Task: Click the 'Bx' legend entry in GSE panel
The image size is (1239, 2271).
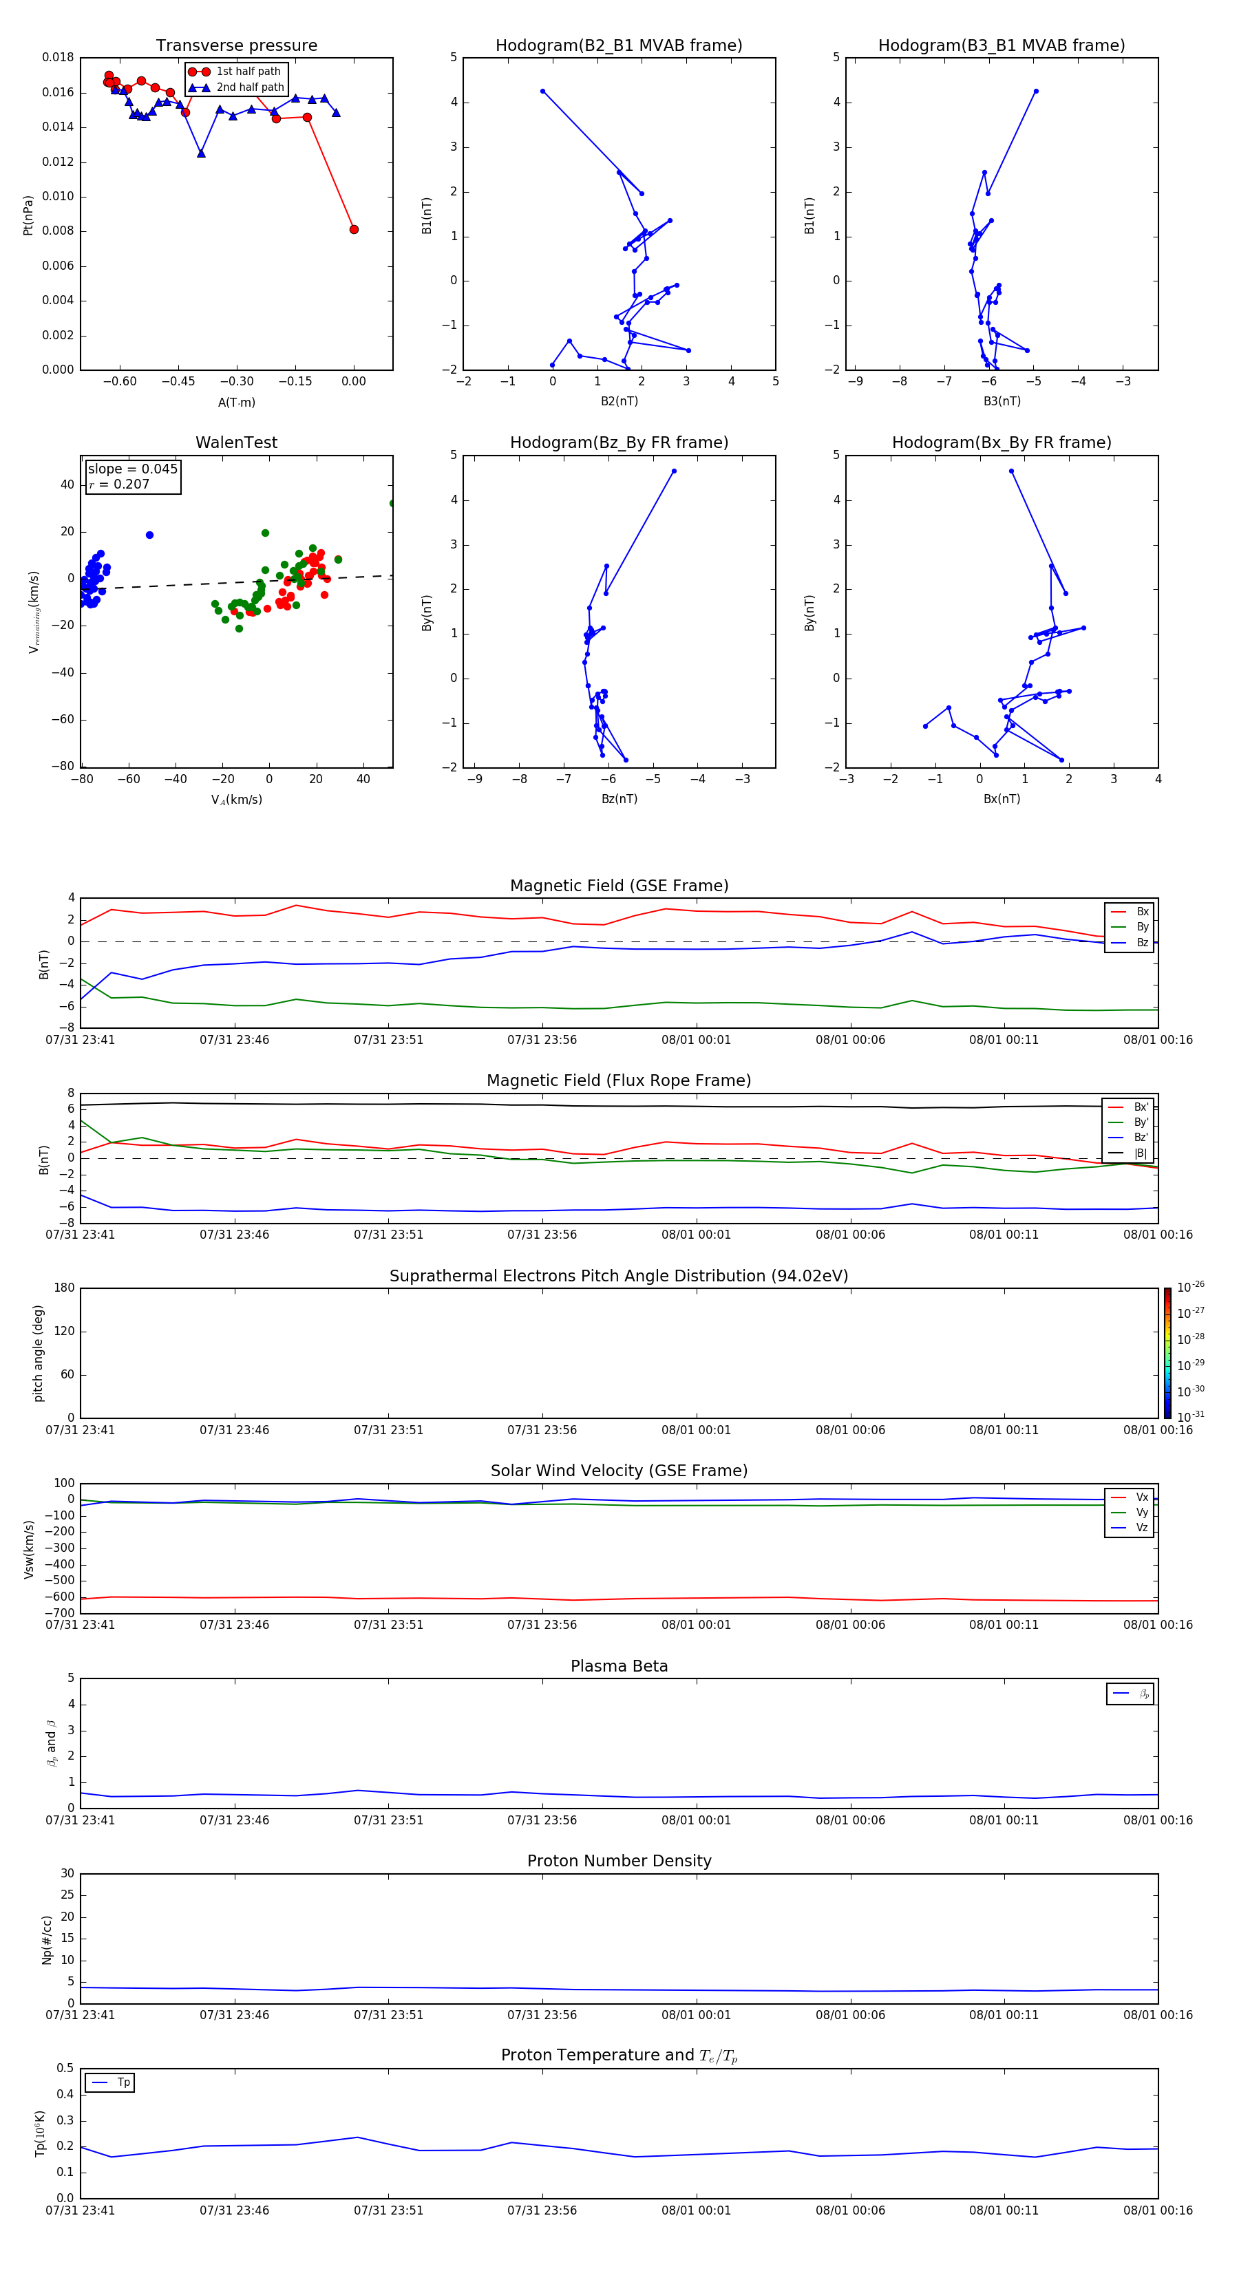Action: (1130, 912)
